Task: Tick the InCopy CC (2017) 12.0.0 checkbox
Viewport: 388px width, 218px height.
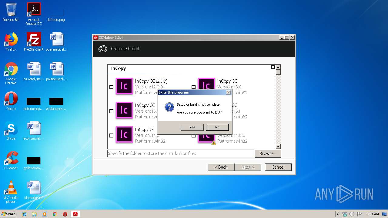Action: [111, 87]
